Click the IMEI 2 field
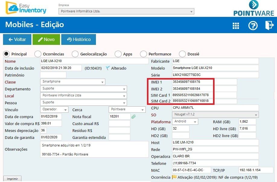The height and width of the screenshot is (182, 277). [x=204, y=89]
